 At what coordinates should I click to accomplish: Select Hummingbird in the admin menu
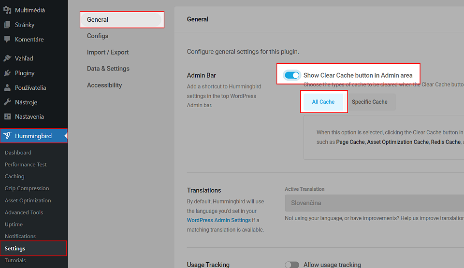[x=34, y=136]
